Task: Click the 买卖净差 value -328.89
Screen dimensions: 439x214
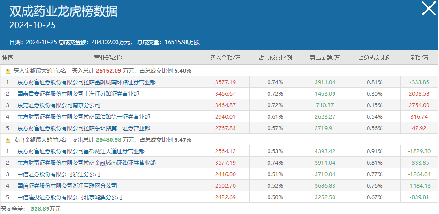Action: pos(38,208)
